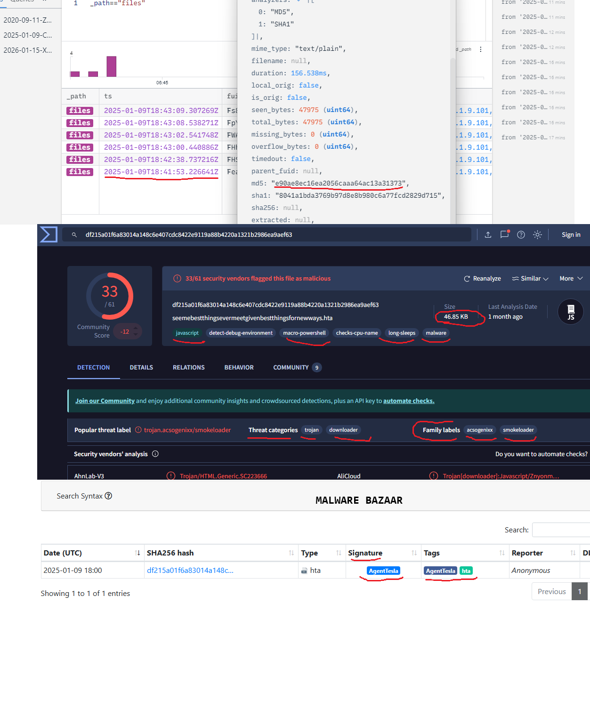Sort by Signature column arrow icon
This screenshot has height=716, width=590.
(x=414, y=553)
